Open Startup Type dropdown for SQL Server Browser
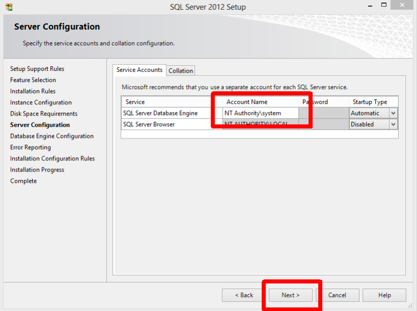The image size is (417, 311). [x=393, y=124]
